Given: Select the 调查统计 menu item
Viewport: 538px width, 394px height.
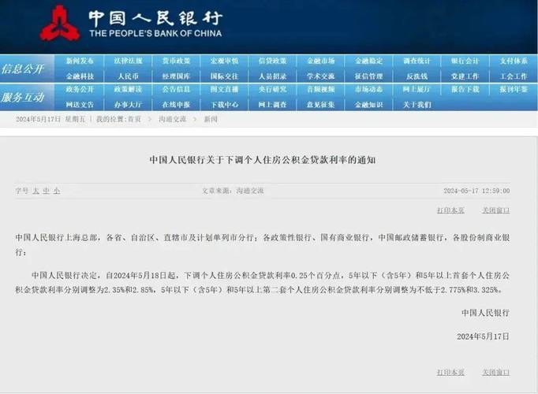Looking at the screenshot, I should pos(417,61).
